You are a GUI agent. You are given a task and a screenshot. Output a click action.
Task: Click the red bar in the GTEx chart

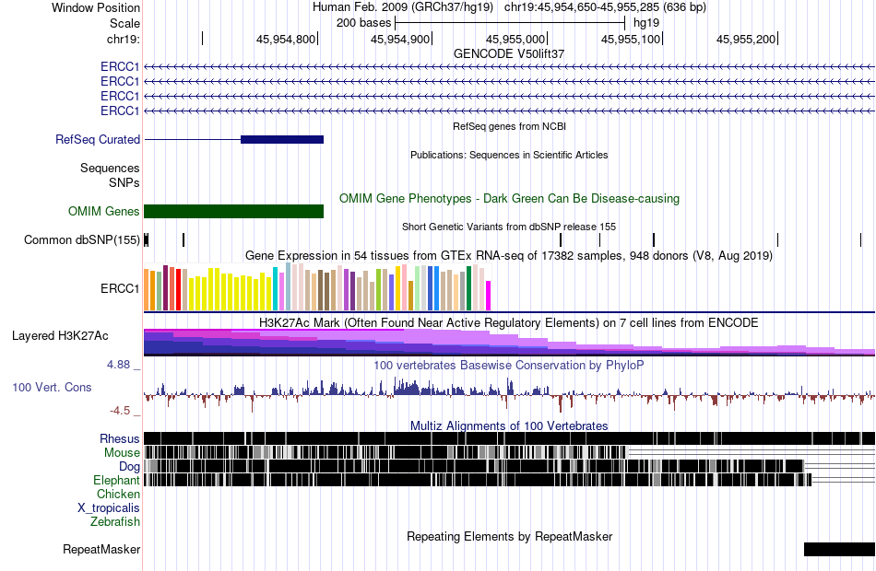(178, 290)
